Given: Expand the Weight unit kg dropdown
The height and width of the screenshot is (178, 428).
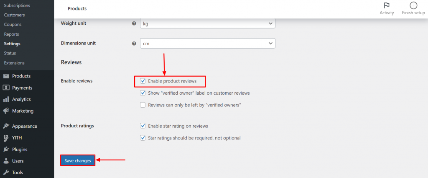Looking at the screenshot, I should [208, 23].
